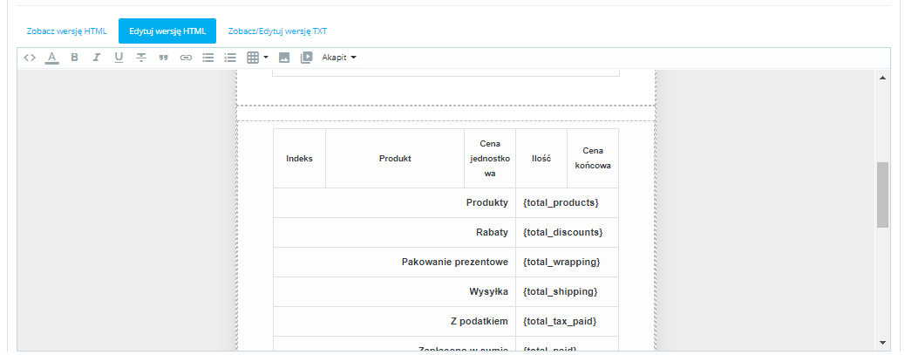
Task: Open the table insert dropdown
Action: point(257,58)
